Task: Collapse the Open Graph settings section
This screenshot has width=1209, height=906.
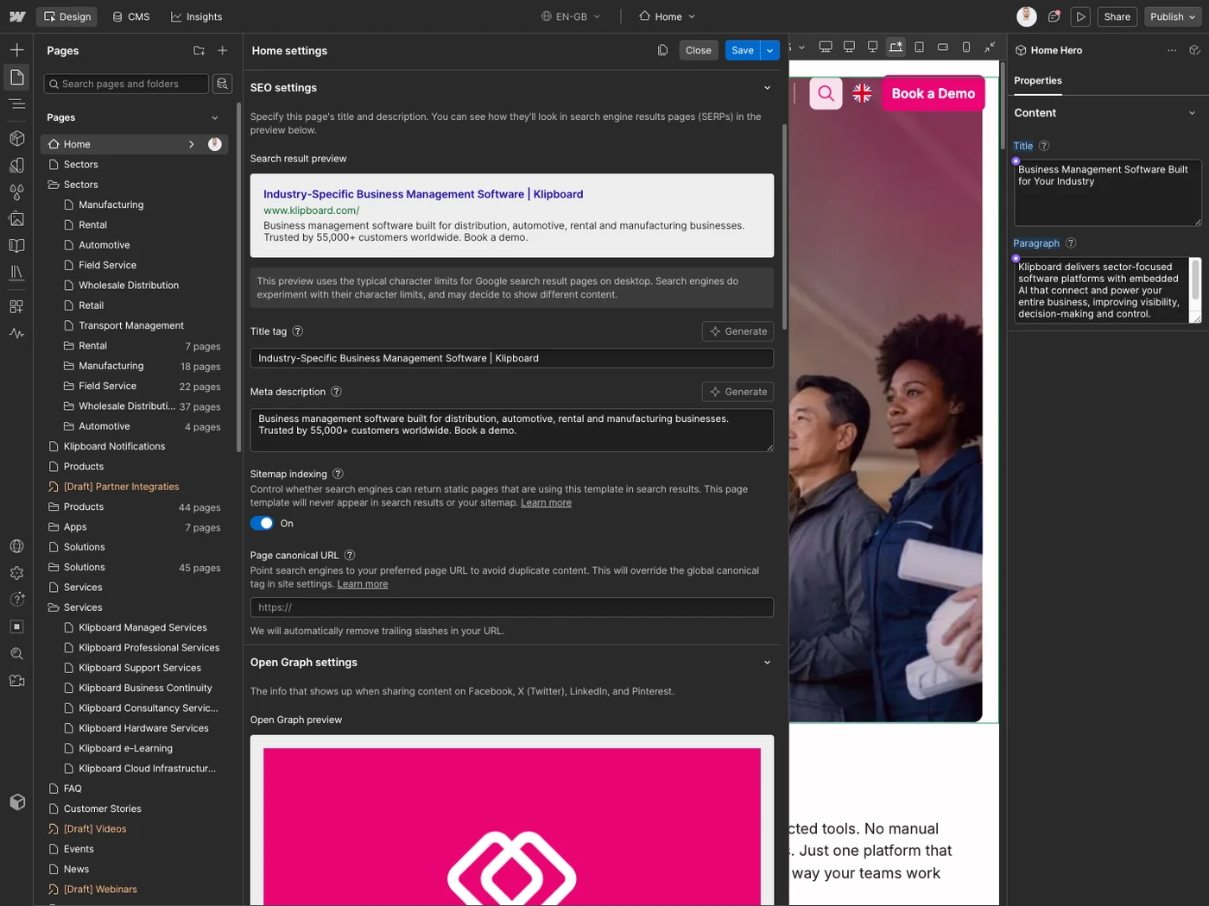Action: click(x=767, y=662)
